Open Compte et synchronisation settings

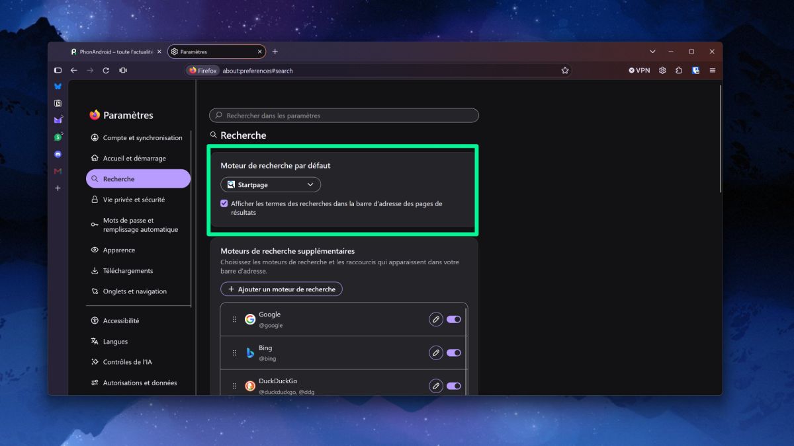tap(138, 138)
